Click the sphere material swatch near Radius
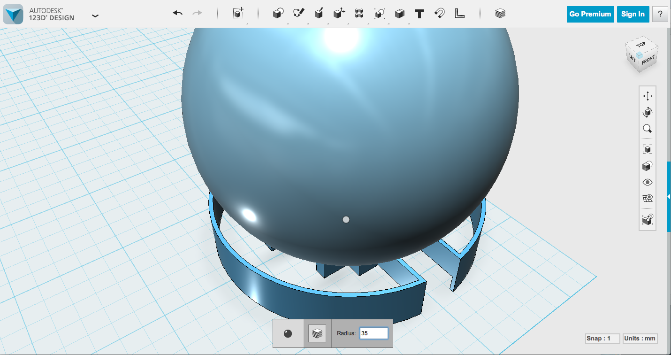671x355 pixels. [288, 333]
